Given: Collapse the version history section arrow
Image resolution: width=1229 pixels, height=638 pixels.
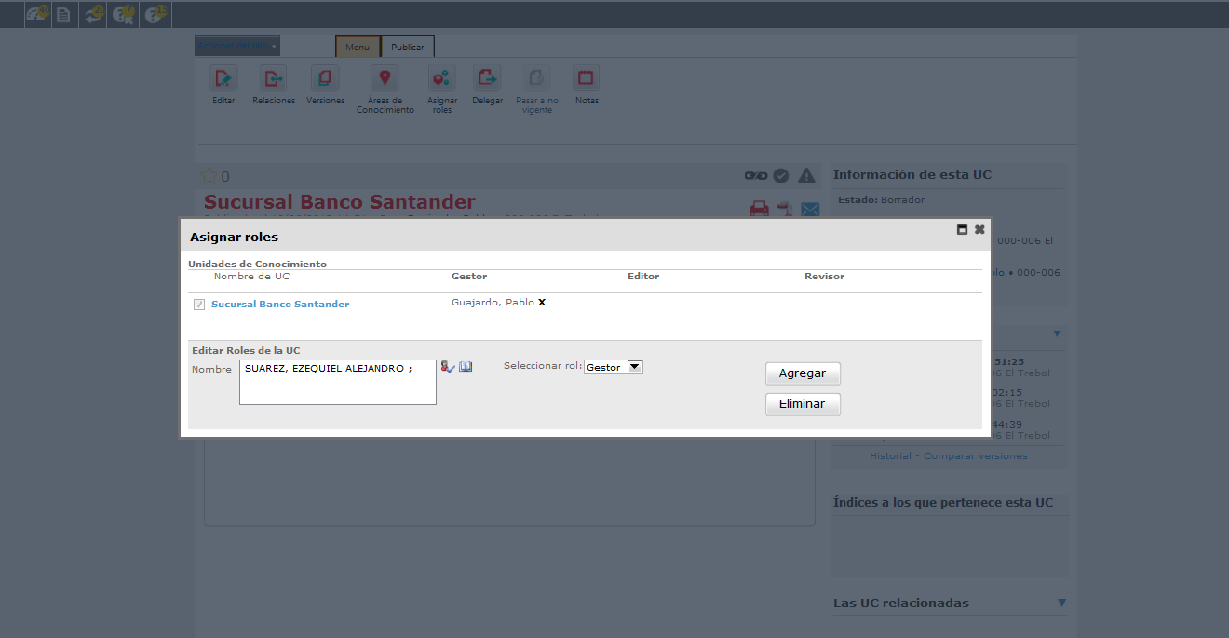Looking at the screenshot, I should click(x=1057, y=333).
